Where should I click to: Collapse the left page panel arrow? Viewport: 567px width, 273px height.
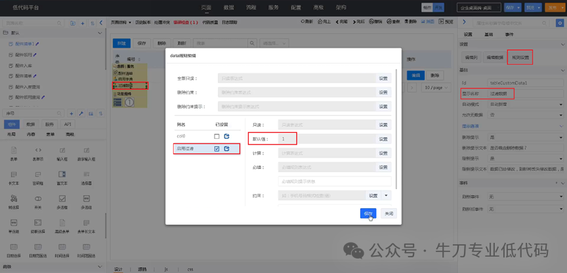click(x=101, y=23)
